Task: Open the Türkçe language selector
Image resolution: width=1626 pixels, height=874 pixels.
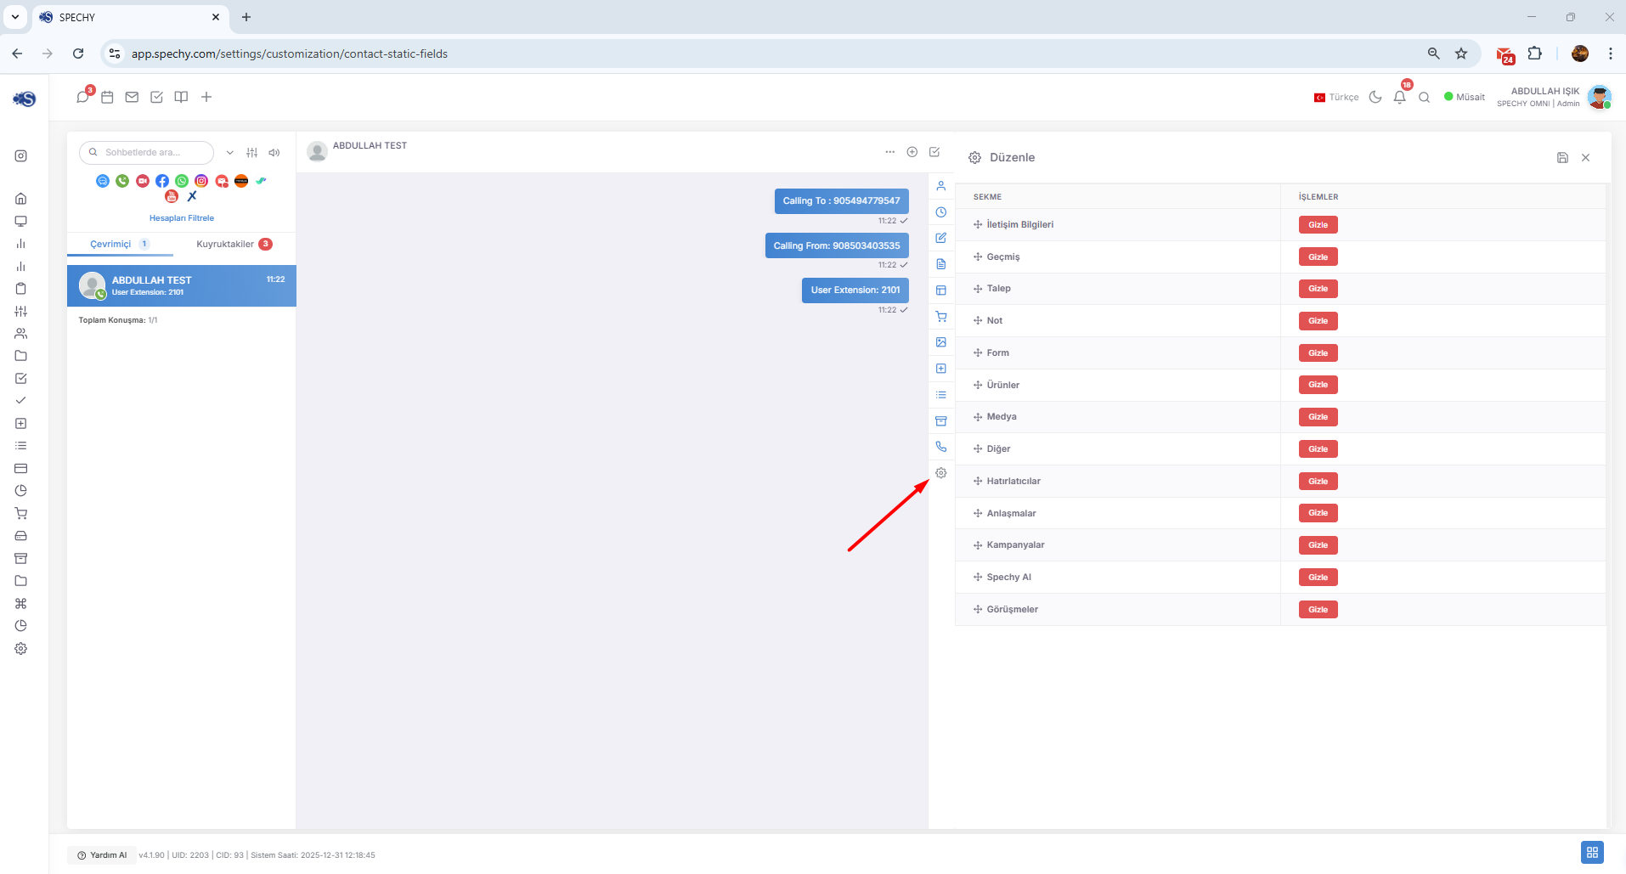Action: click(1336, 97)
